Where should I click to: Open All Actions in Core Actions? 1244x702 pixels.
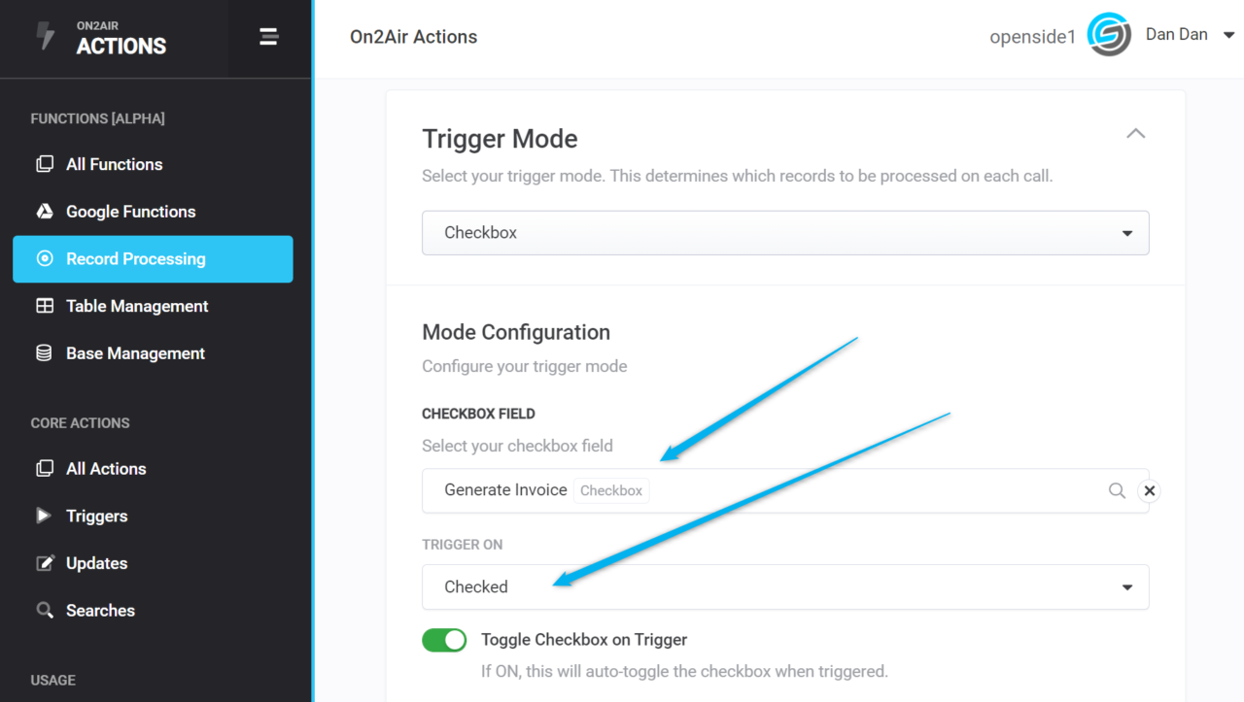point(106,469)
